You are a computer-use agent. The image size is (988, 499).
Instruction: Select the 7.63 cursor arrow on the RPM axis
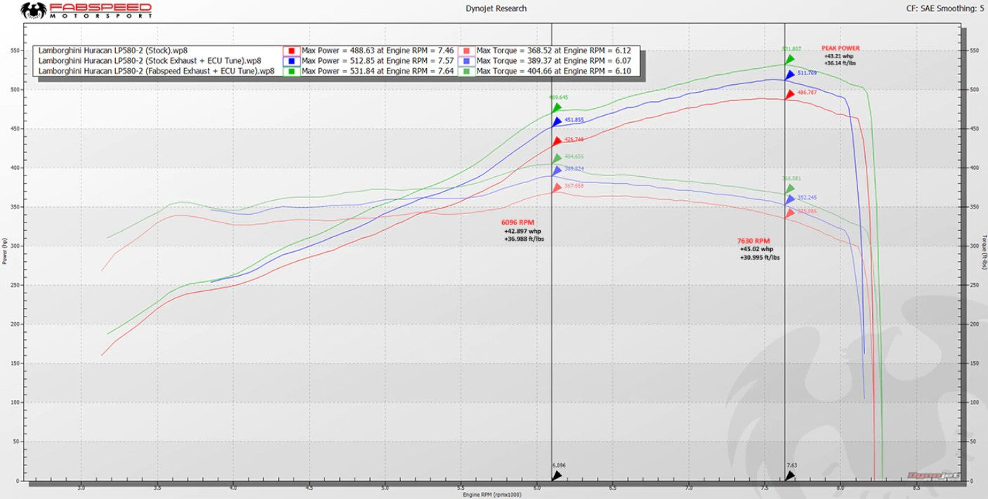[x=789, y=475]
